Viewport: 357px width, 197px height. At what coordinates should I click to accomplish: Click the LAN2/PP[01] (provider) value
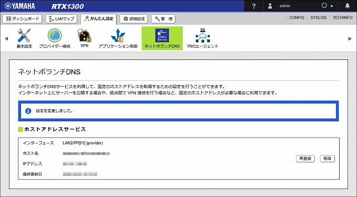(83, 143)
